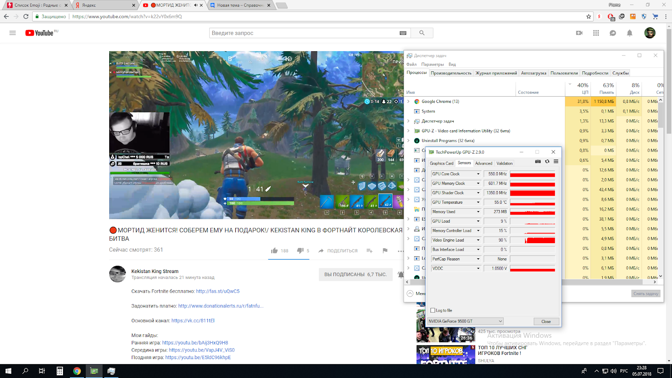
Task: Open the VDDC sensor dropdown
Action: point(478,268)
